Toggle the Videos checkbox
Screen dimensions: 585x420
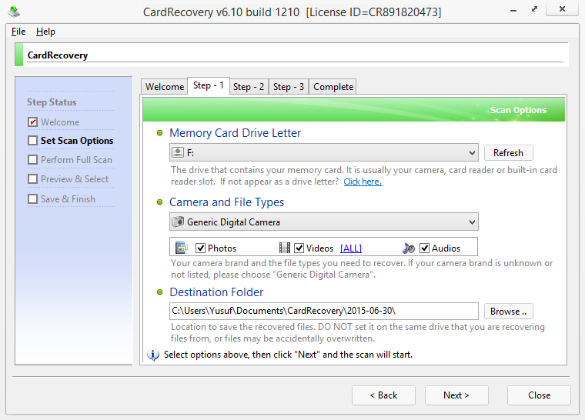(299, 248)
